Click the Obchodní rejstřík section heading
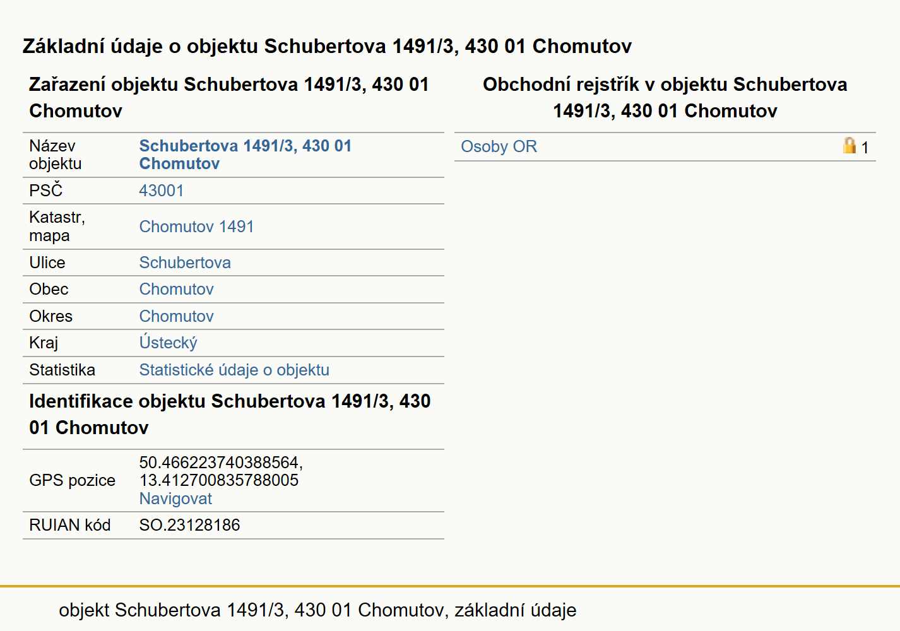This screenshot has height=631, width=900. (x=665, y=97)
